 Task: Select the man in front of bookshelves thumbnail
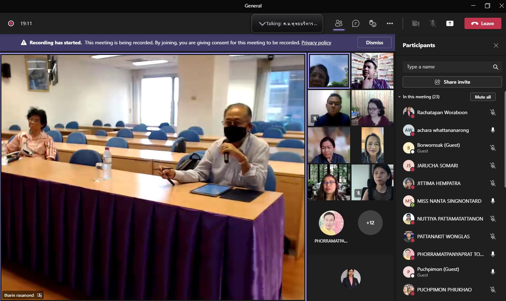372,71
